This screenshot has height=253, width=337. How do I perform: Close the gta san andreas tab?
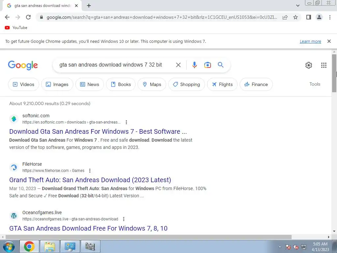[x=76, y=6]
